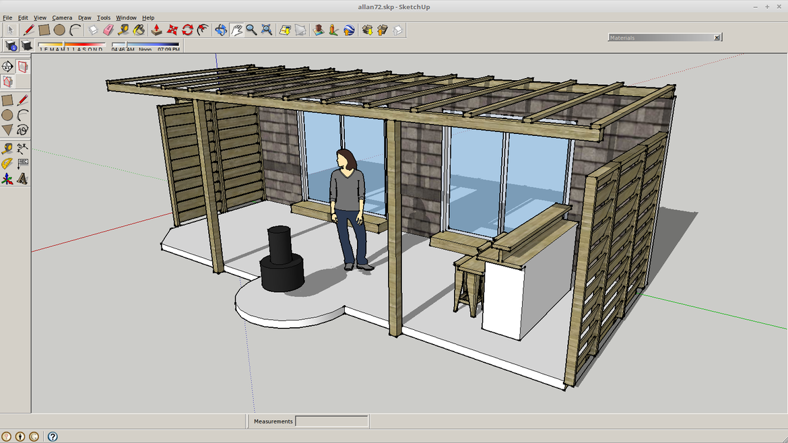
Task: Toggle section cuts display
Action: [x=7, y=81]
